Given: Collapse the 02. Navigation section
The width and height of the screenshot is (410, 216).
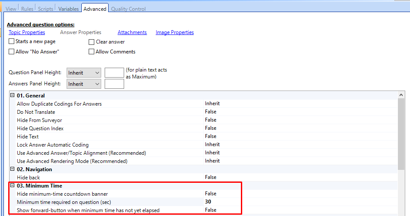Looking at the screenshot, I should pos(12,169).
